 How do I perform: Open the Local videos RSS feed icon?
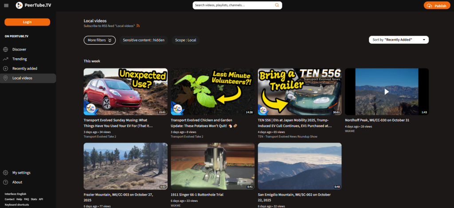(138, 26)
